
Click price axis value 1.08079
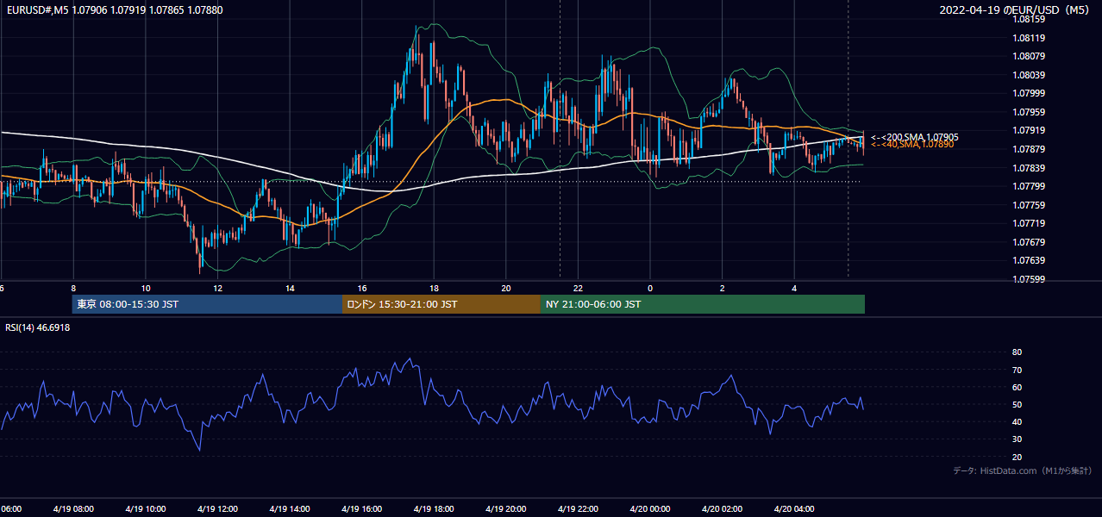point(1029,57)
